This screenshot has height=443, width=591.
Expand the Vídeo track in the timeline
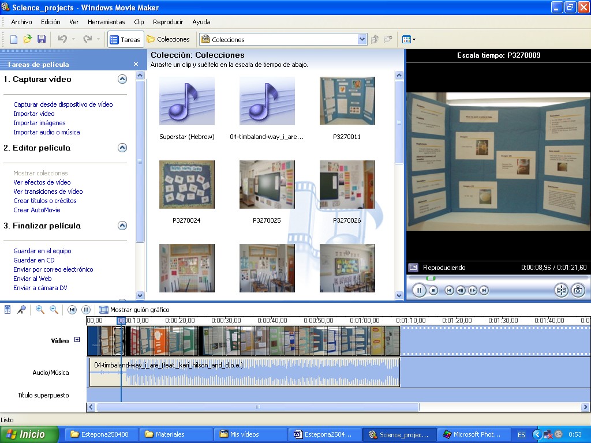77,340
